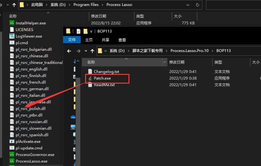Select pl_rsrc_slovenian.dll file

pos(31,128)
